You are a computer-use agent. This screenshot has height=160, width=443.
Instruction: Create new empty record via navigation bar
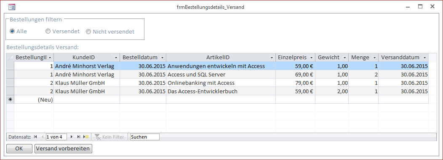point(86,137)
